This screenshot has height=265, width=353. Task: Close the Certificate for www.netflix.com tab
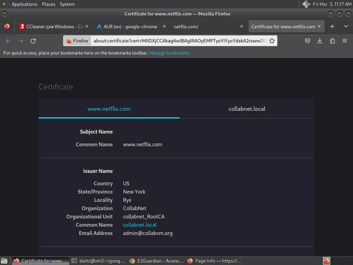(319, 26)
